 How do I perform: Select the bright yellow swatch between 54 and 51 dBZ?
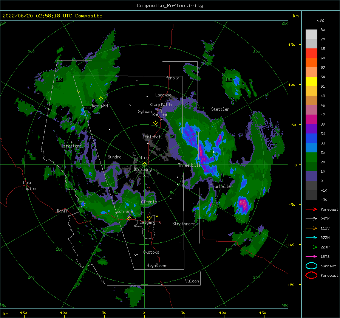[311, 82]
